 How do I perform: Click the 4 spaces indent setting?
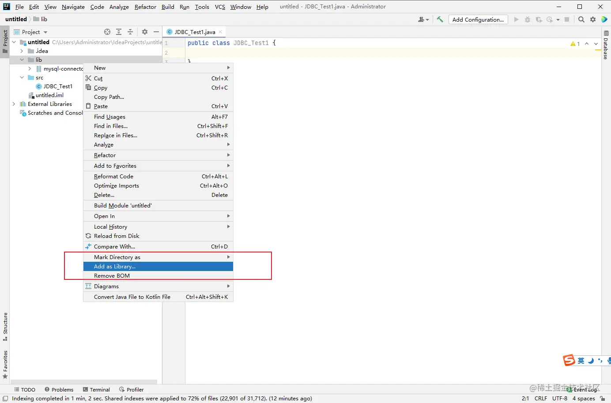coord(584,398)
